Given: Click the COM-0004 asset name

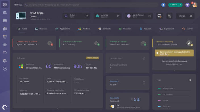Looking at the screenshot, I should click(37, 13).
